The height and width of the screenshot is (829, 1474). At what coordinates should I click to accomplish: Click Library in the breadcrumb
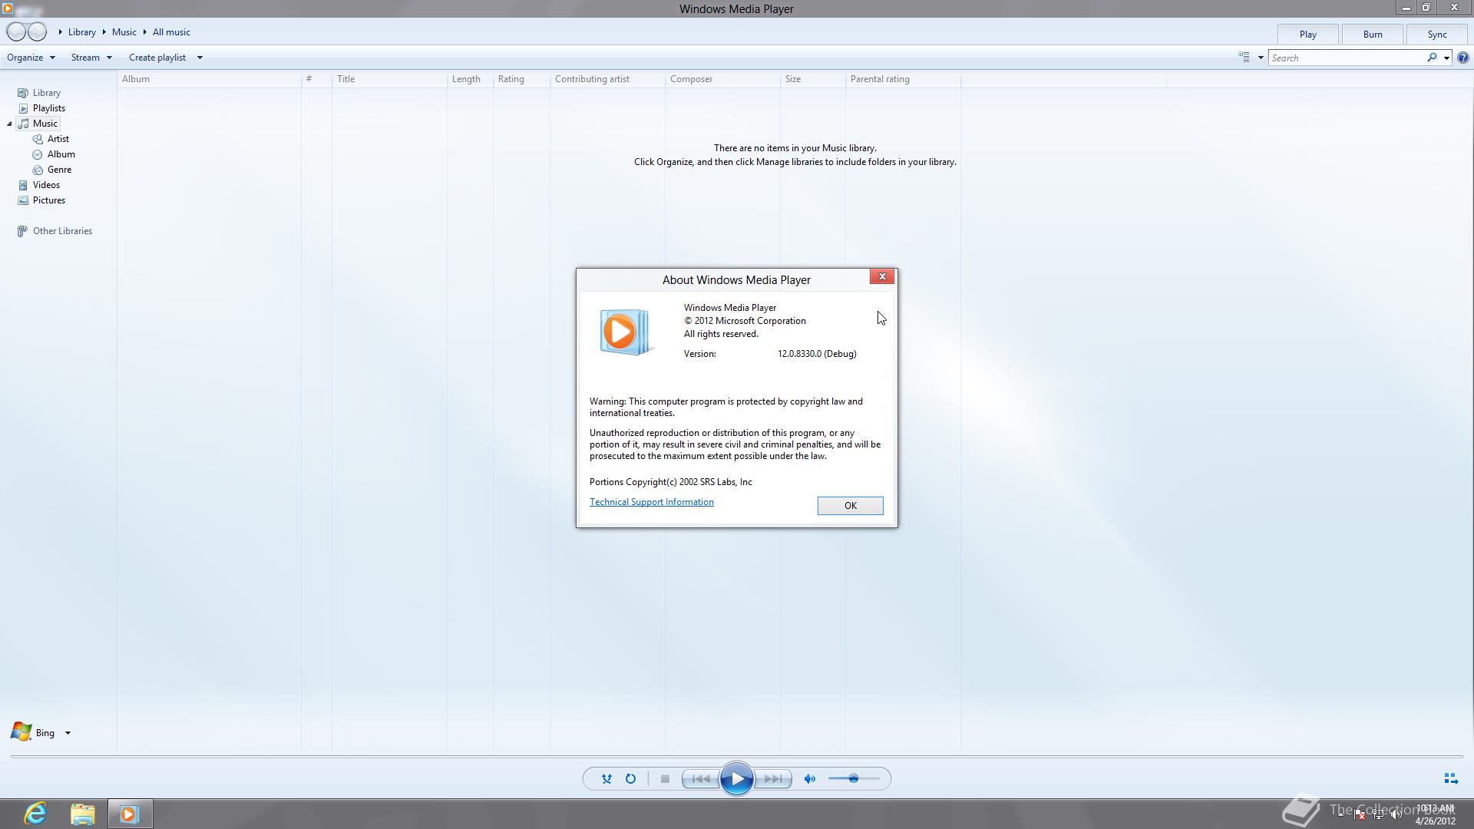tap(82, 32)
